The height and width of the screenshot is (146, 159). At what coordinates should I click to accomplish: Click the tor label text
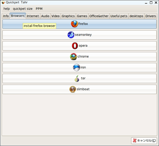(x=83, y=78)
